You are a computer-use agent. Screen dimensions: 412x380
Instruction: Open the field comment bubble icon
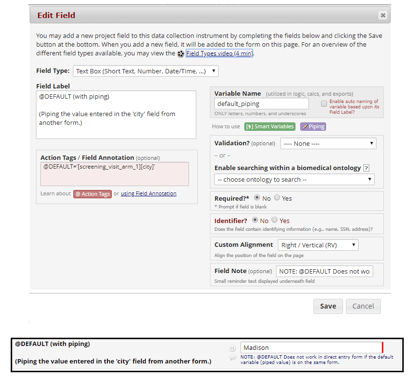coord(232,357)
